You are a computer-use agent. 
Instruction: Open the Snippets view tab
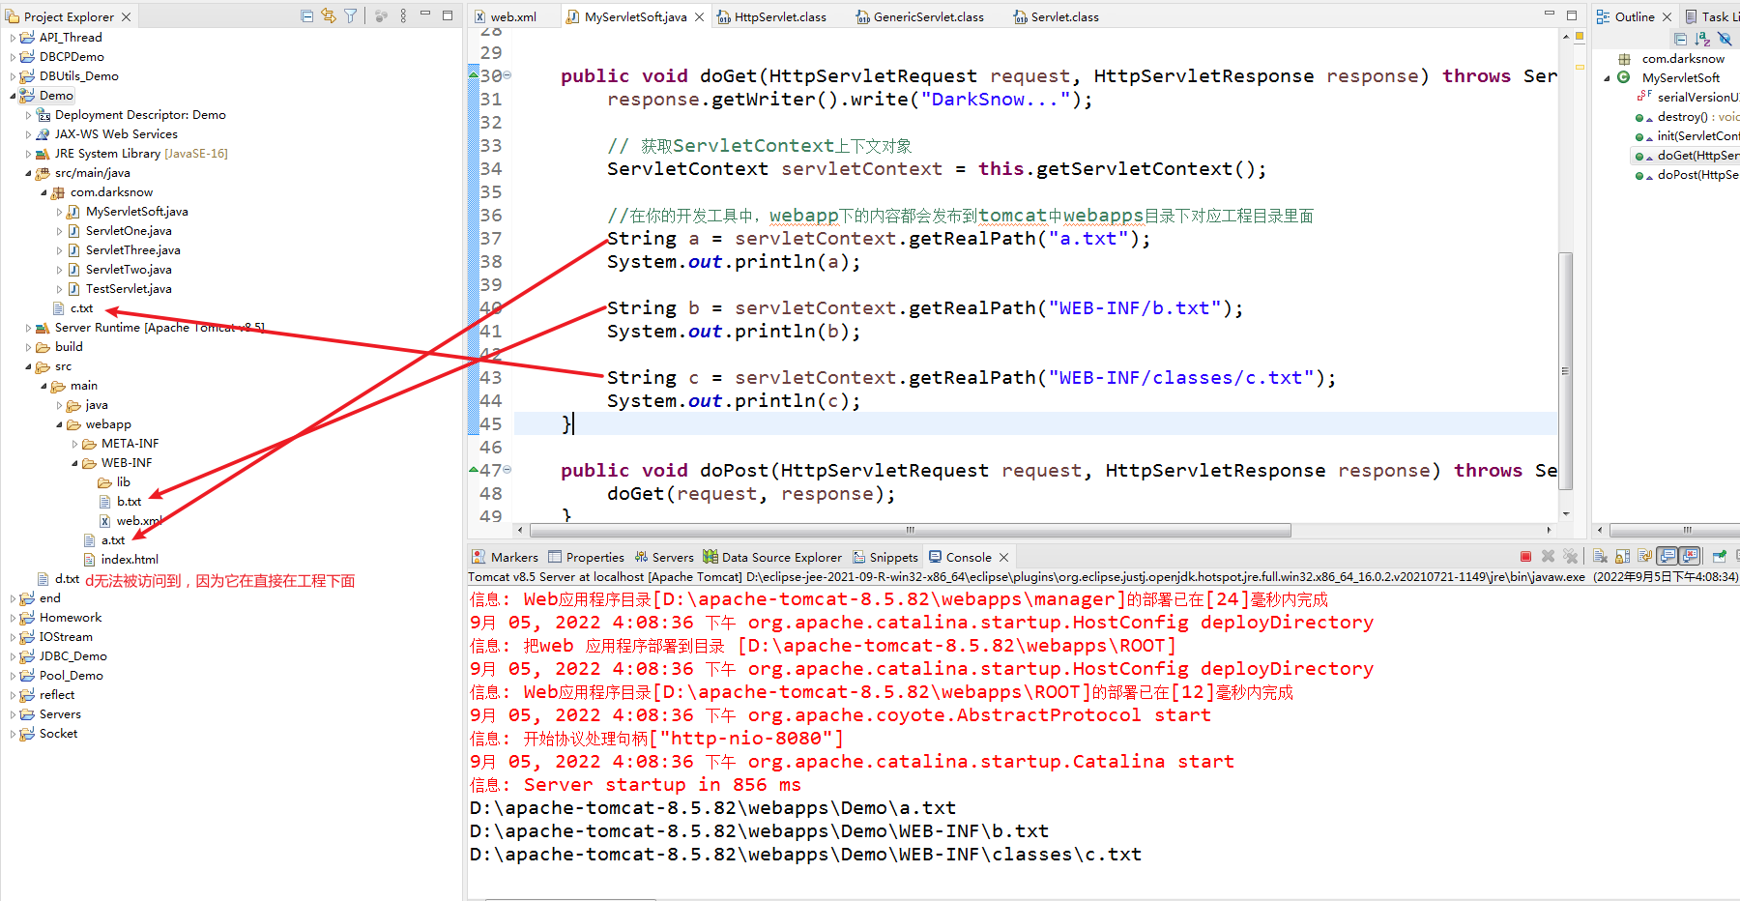click(x=885, y=557)
